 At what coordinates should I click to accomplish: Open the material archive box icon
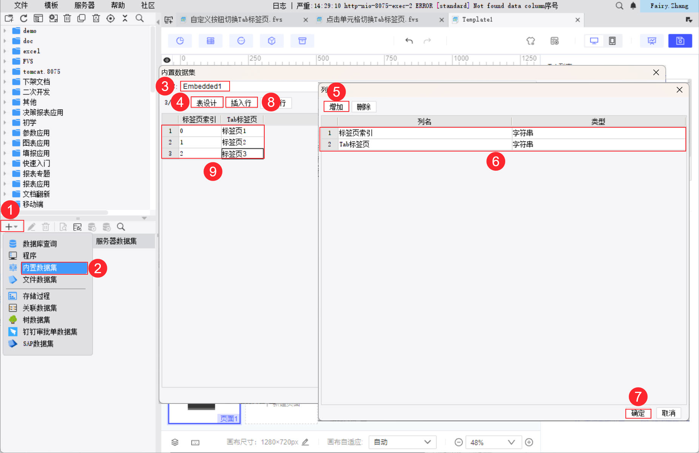pos(302,41)
